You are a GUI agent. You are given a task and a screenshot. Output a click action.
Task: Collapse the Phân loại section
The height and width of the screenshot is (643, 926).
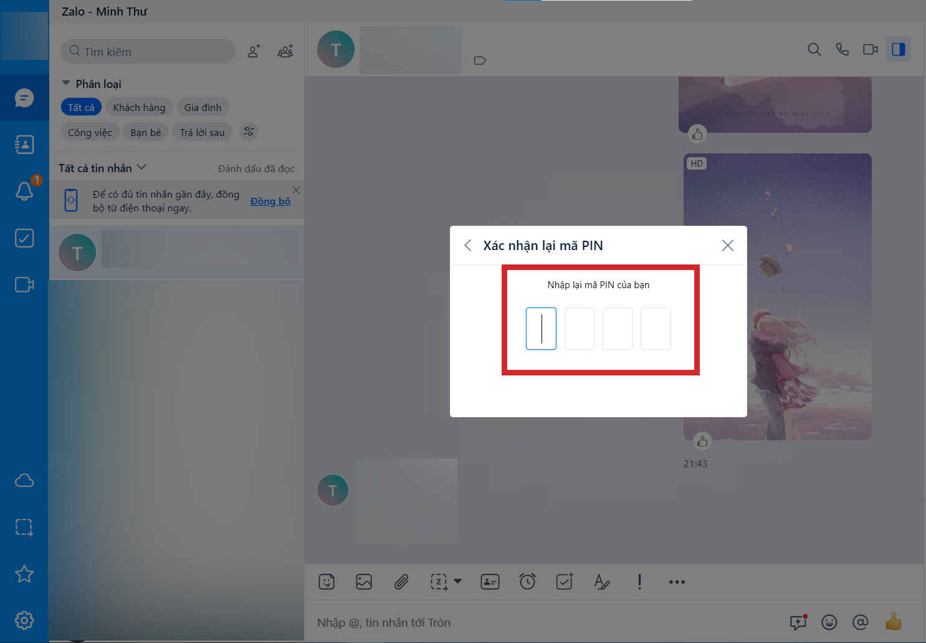pos(66,84)
